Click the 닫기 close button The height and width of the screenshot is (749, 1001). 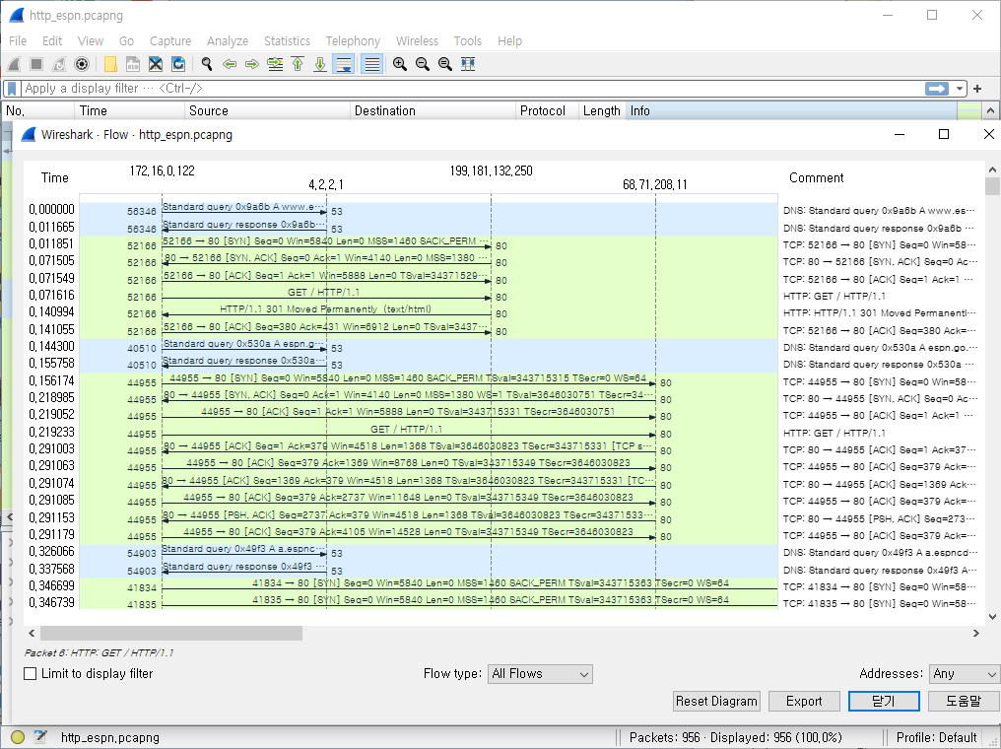tap(884, 701)
